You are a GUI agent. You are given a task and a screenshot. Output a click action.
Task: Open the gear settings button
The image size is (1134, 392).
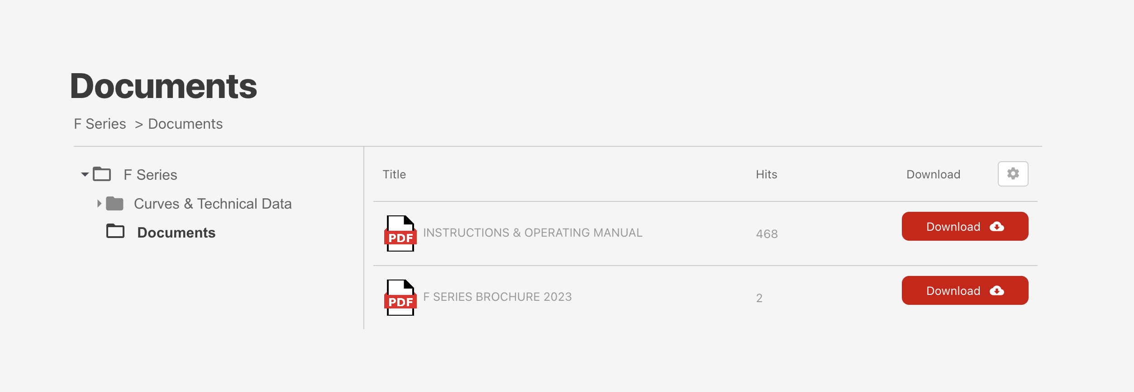click(x=1013, y=174)
